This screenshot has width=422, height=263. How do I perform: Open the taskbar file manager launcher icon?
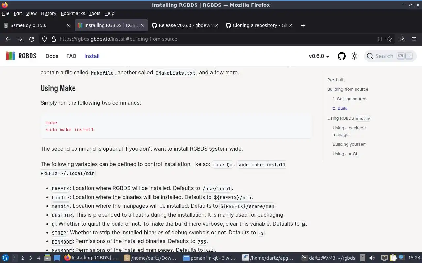tap(47, 258)
